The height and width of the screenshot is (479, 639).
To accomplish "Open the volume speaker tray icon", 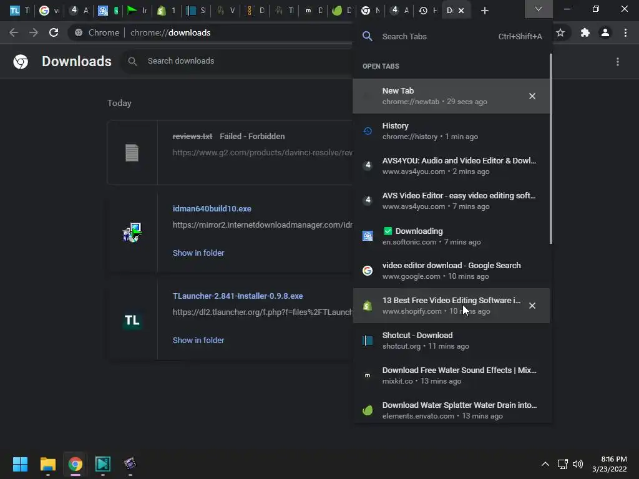I will coord(578,464).
